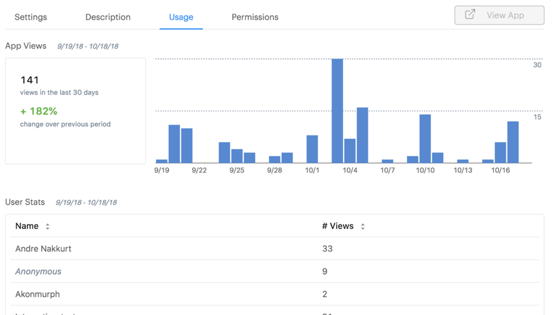Click the 9/28 axis label

click(x=274, y=170)
